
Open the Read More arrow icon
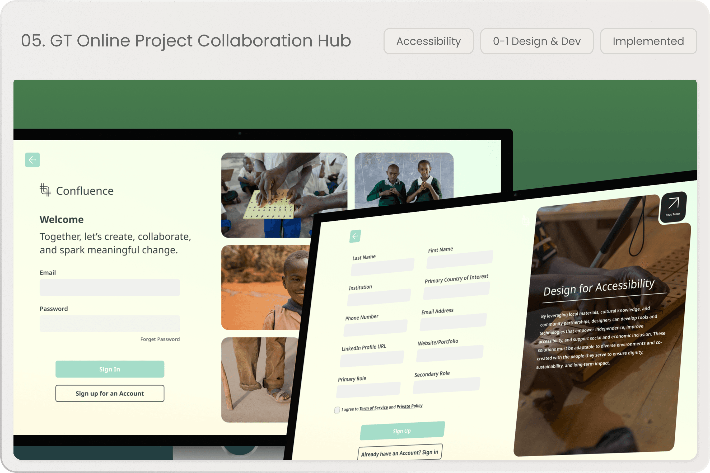pyautogui.click(x=674, y=207)
